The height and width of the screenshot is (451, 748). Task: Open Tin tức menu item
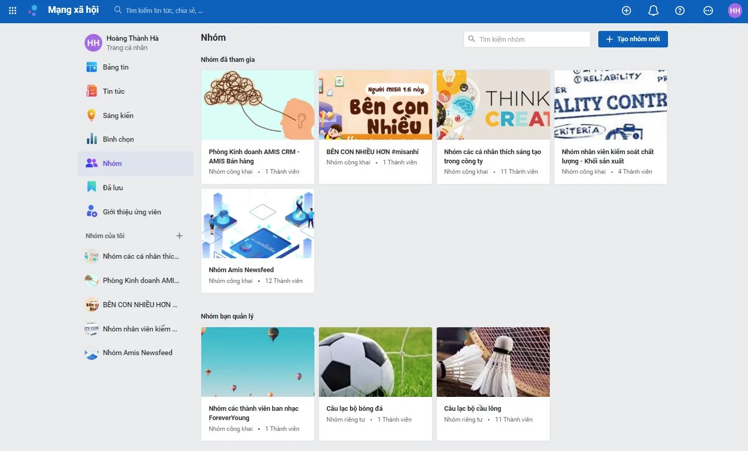[x=136, y=91]
